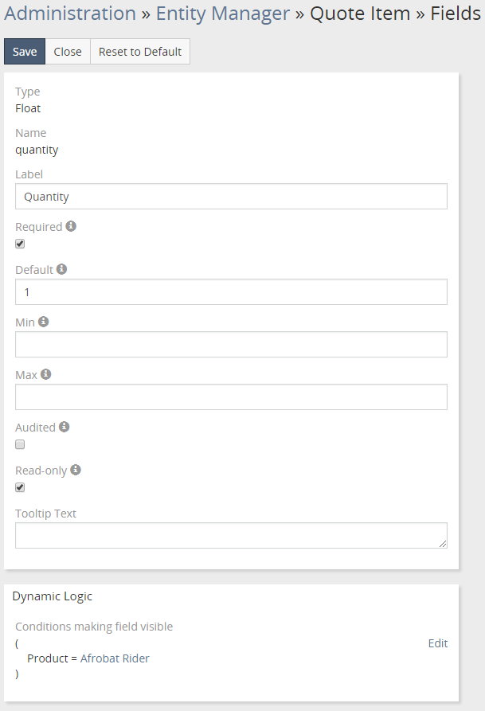Click into the Default value field
Screen dimensions: 485x711
pyautogui.click(x=231, y=292)
